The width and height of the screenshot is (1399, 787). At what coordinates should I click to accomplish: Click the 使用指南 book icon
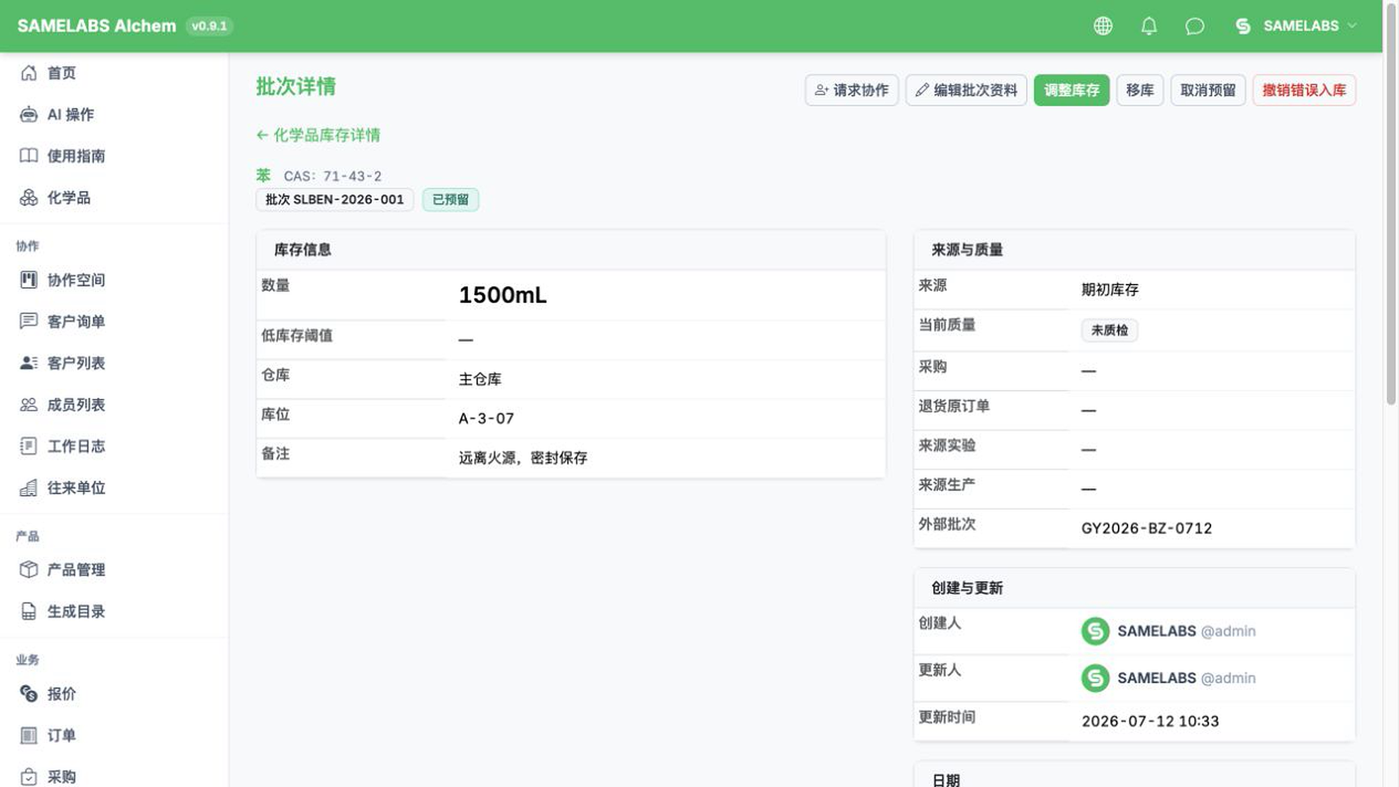tap(28, 156)
